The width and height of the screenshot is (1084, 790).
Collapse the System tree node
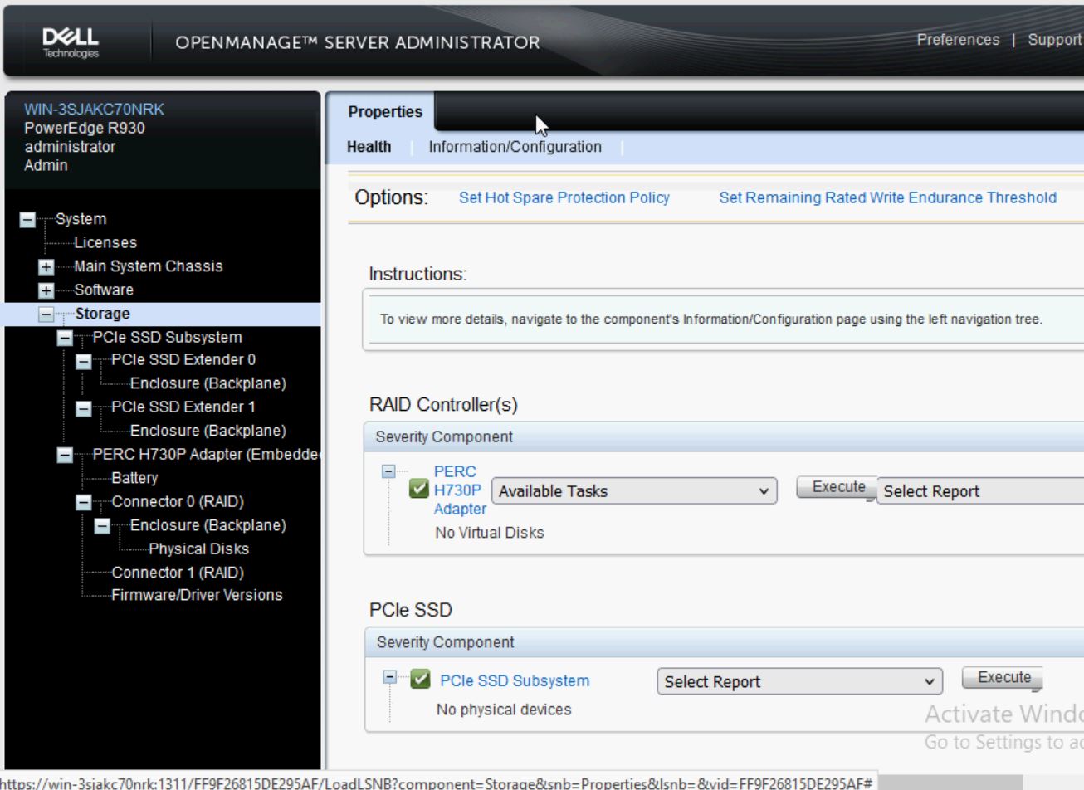coord(28,220)
